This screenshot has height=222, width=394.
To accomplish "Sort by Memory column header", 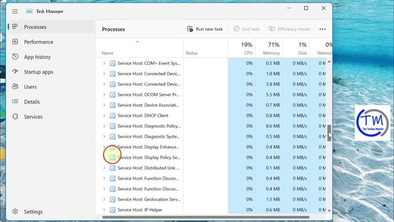I will click(x=268, y=48).
